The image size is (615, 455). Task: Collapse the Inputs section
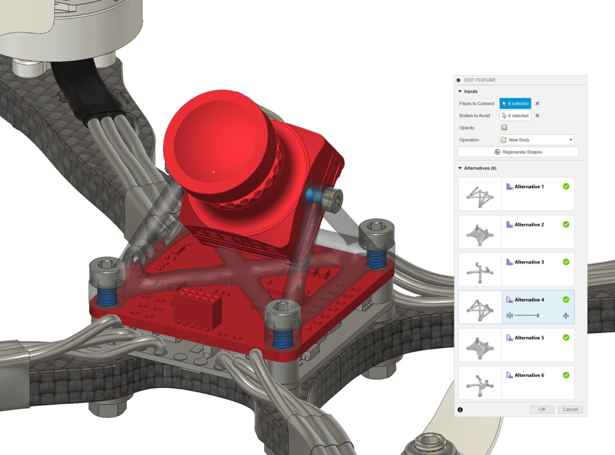coord(459,91)
